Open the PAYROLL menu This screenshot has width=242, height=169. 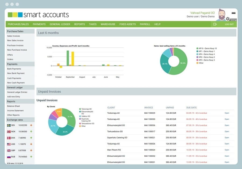point(145,24)
